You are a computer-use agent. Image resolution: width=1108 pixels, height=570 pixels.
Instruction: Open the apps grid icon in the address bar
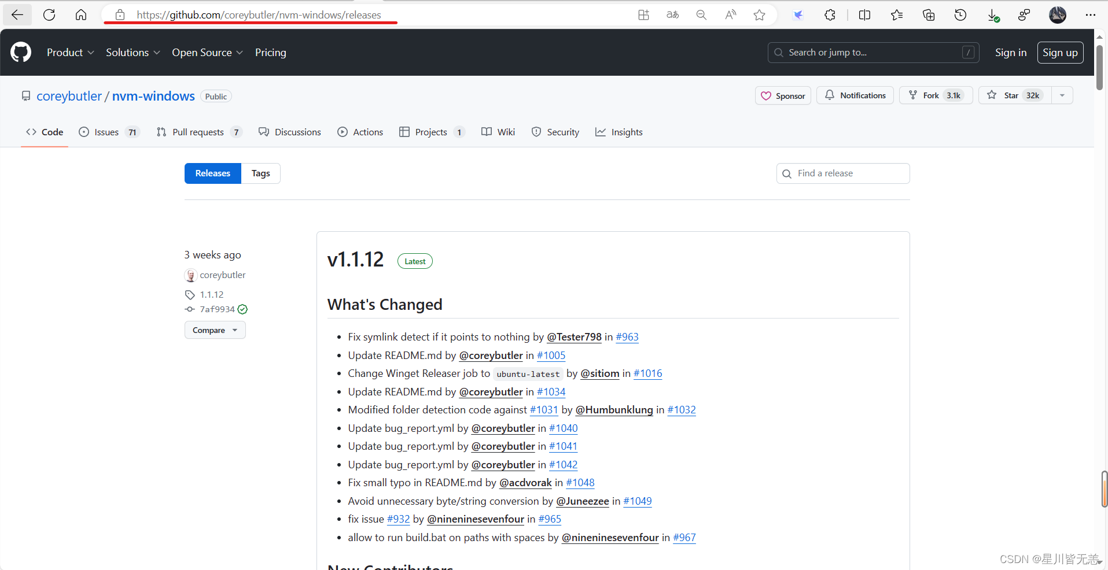[643, 15]
